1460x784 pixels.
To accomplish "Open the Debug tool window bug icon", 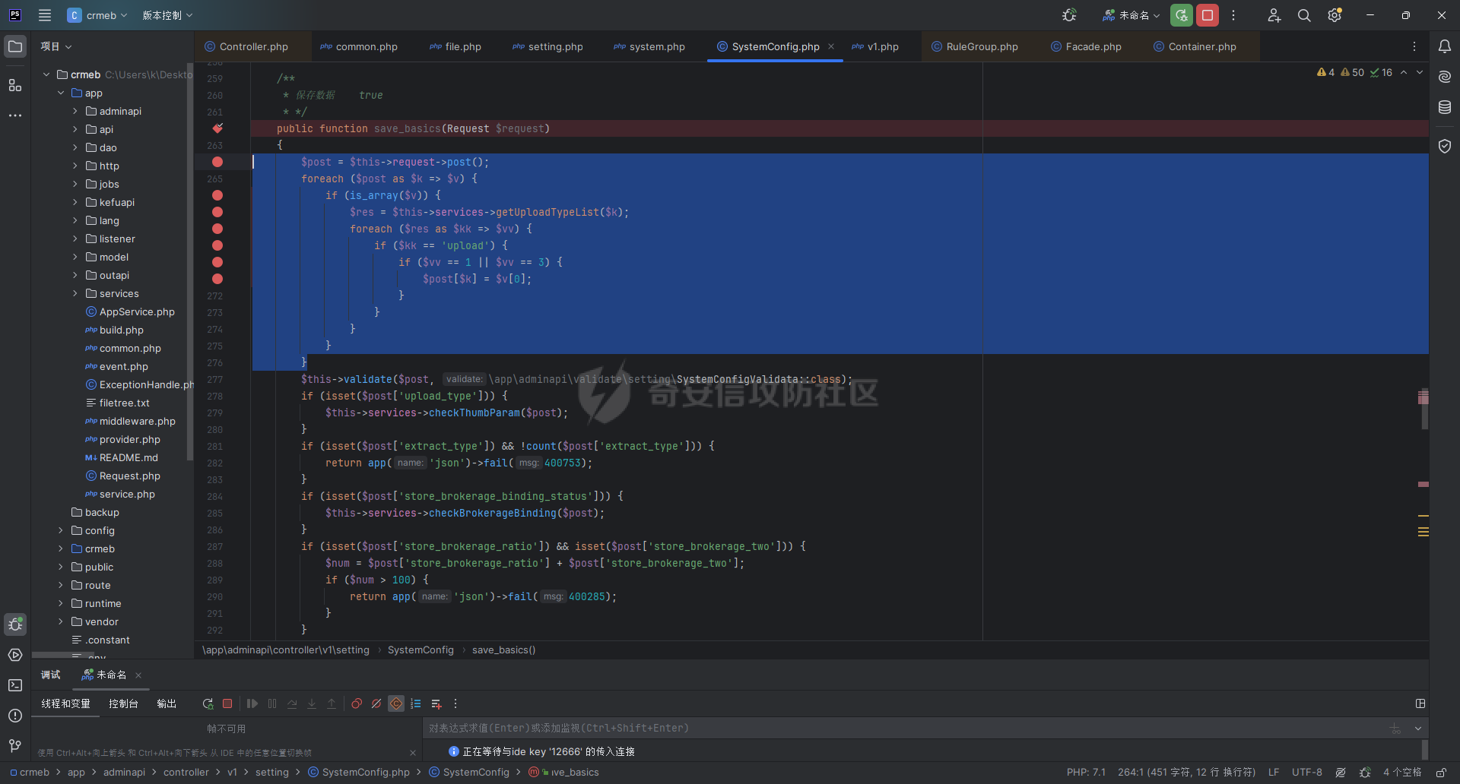I will (15, 624).
